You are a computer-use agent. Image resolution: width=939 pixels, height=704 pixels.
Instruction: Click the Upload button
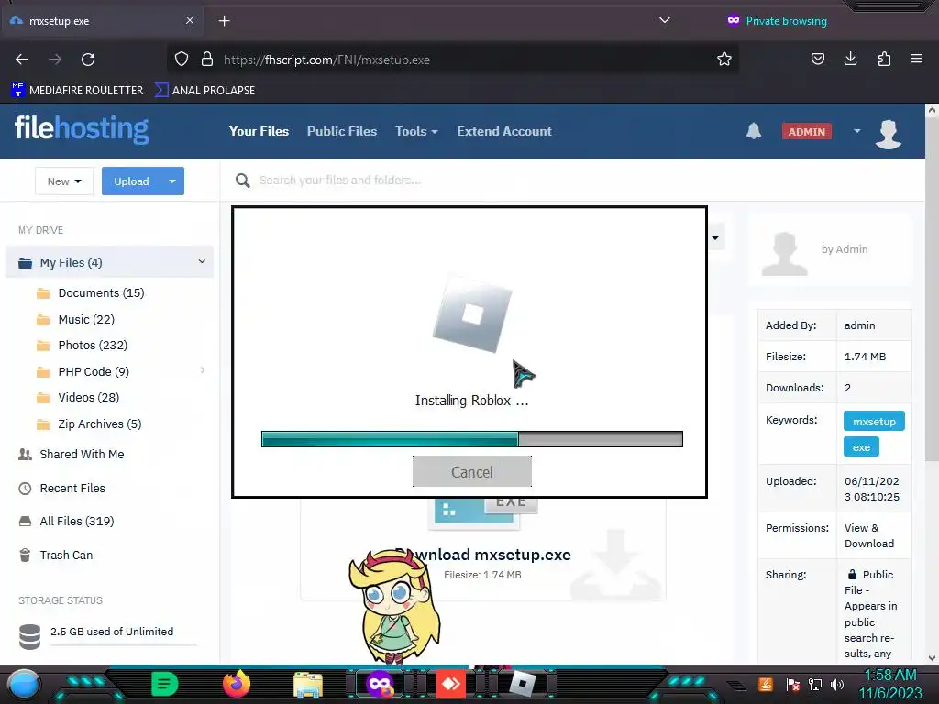pyautogui.click(x=131, y=181)
